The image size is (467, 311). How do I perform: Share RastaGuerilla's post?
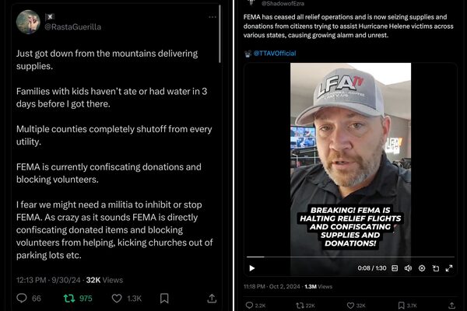click(211, 298)
